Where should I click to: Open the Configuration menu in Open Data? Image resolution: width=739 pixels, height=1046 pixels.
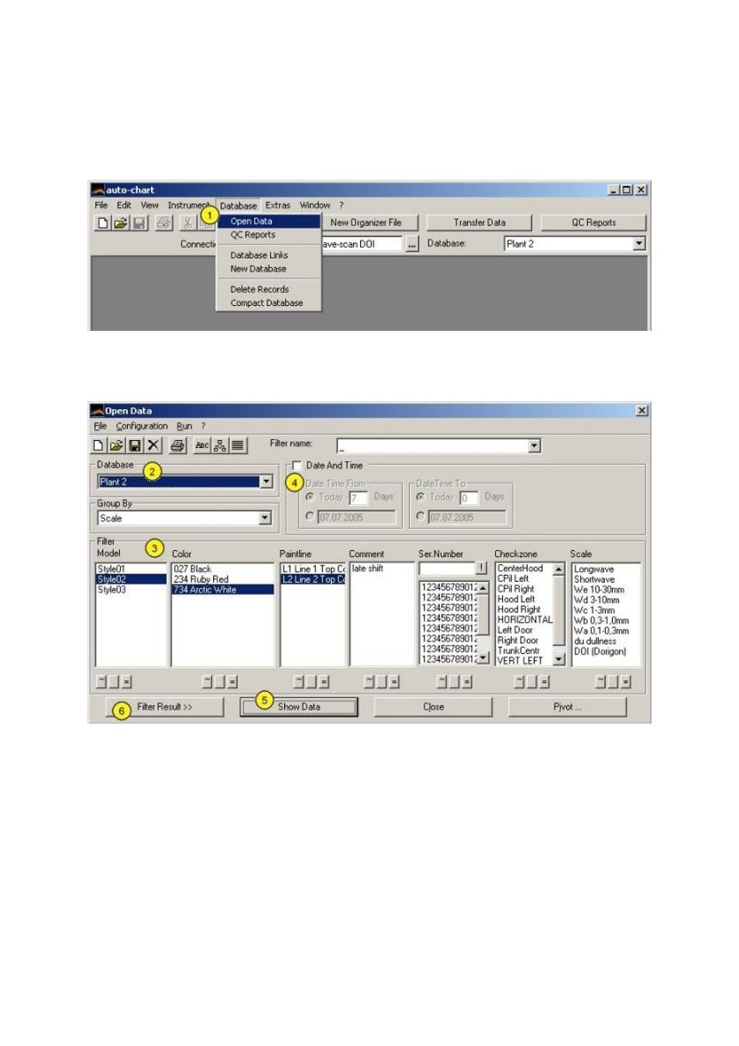point(142,426)
